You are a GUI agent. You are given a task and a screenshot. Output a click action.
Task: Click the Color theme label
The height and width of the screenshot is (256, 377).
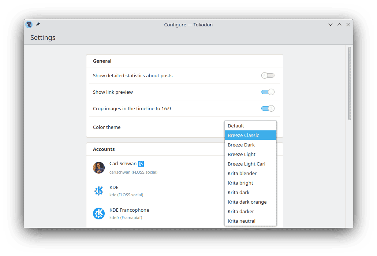(x=107, y=127)
